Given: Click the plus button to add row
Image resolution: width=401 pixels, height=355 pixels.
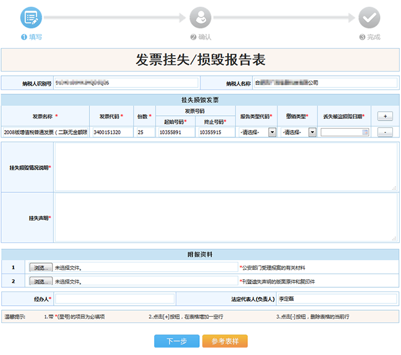Looking at the screenshot, I should click(x=385, y=116).
